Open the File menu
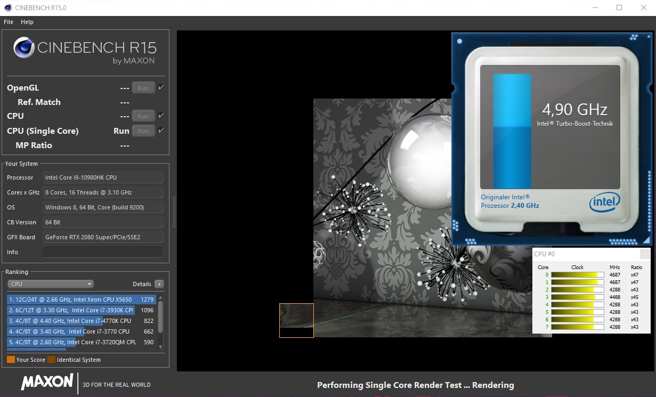This screenshot has height=397, width=656. [9, 22]
